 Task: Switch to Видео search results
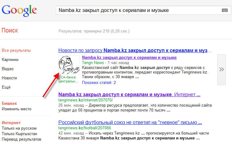(7, 69)
